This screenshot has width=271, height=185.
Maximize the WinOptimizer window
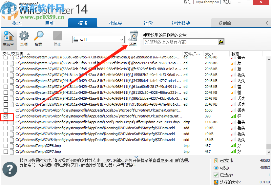pos(248,2)
